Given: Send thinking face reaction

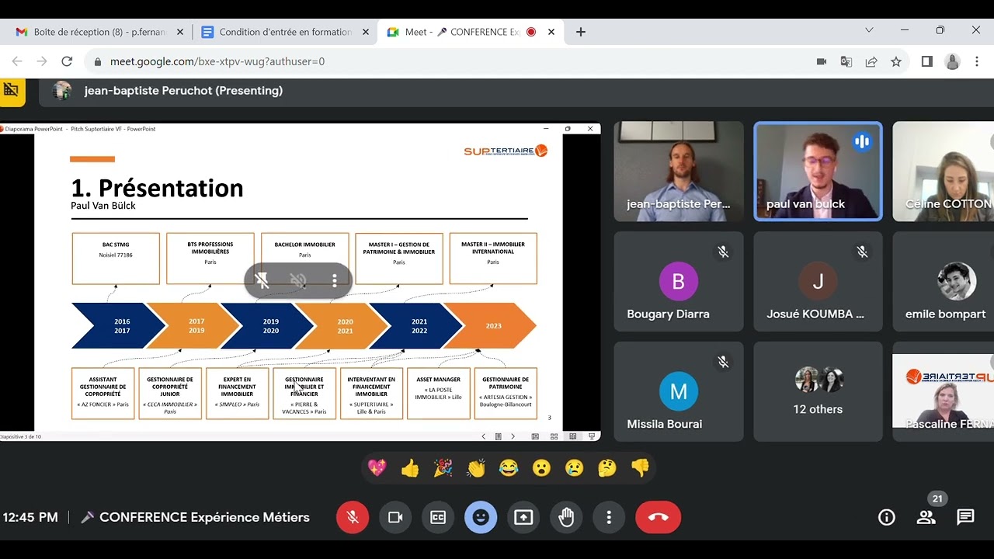Looking at the screenshot, I should click(607, 468).
